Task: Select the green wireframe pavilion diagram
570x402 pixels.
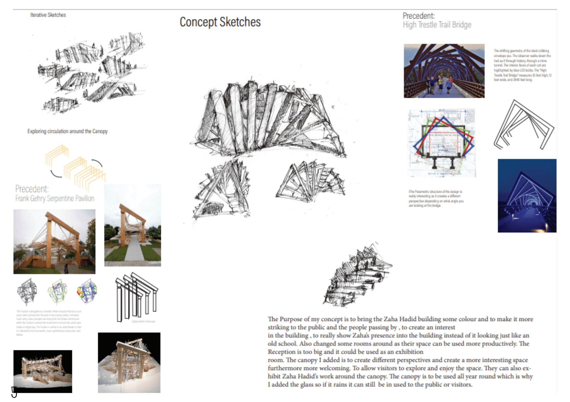Action: [x=57, y=291]
